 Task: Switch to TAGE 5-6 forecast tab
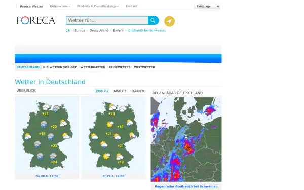pos(137,91)
